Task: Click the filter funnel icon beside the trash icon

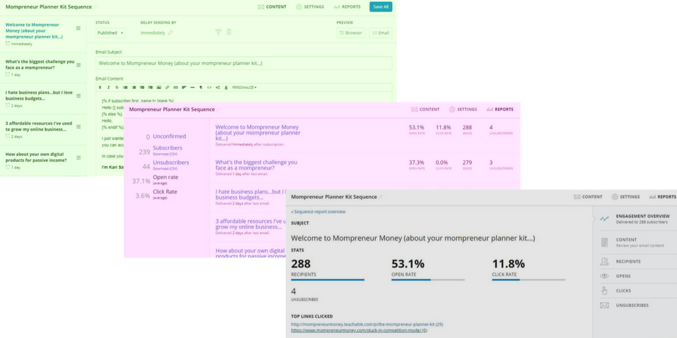Action: click(x=218, y=32)
